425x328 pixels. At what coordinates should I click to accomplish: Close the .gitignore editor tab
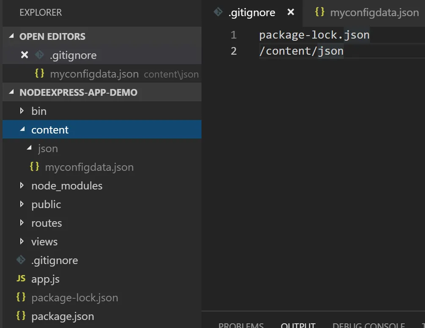coord(291,12)
